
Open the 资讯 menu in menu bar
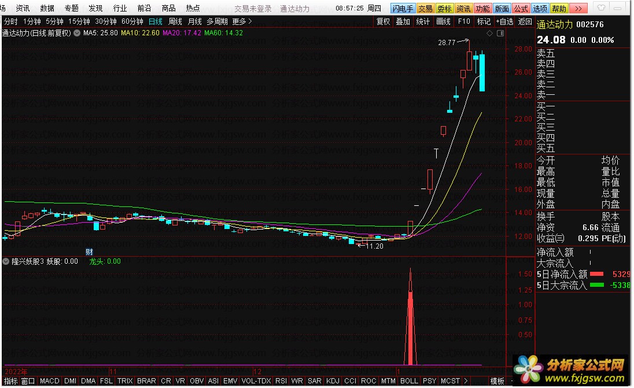(23, 8)
